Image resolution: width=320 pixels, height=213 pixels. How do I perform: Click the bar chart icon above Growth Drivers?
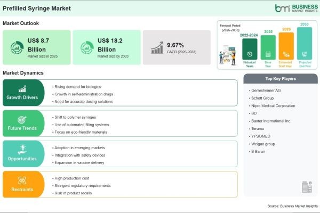tap(22, 89)
